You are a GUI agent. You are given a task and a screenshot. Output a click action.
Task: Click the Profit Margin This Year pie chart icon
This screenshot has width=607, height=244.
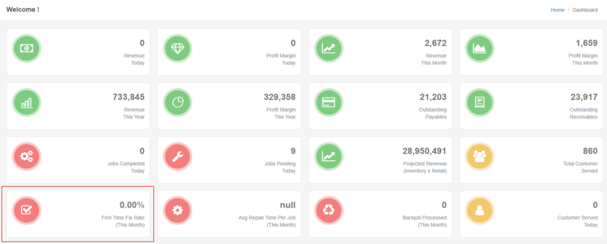point(178,102)
